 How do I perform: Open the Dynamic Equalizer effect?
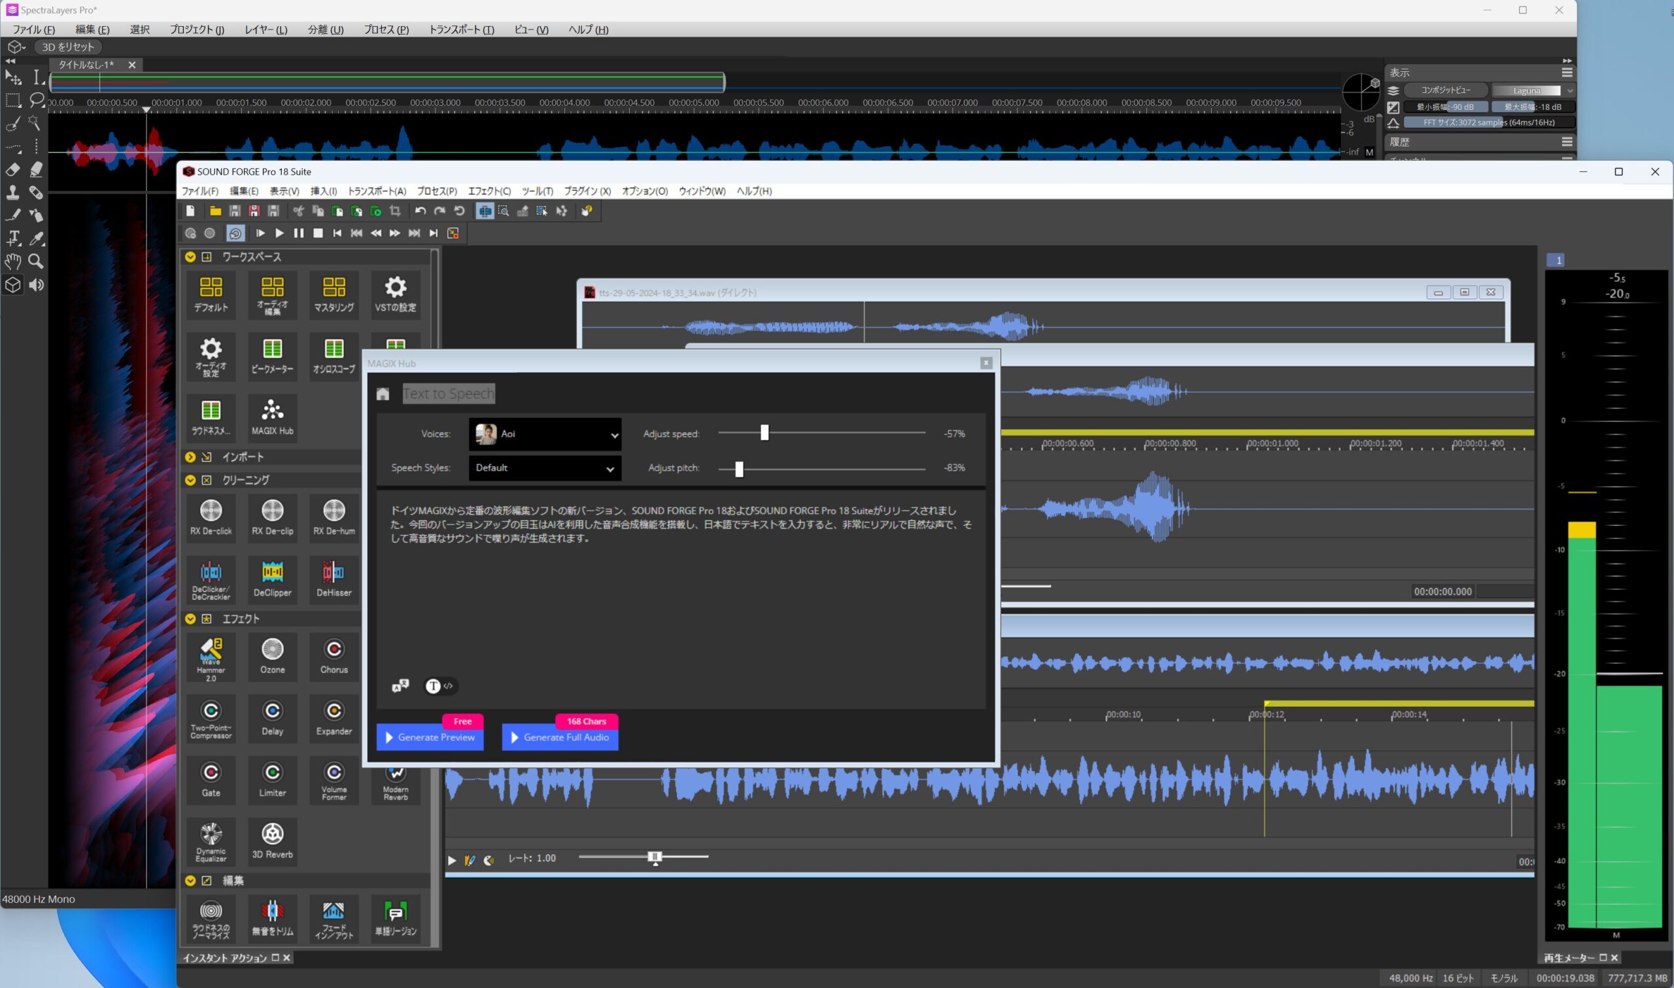211,842
